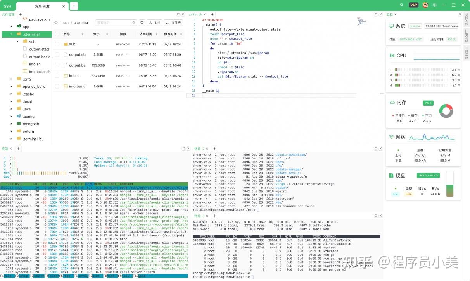Screen dimensions: 470x281
Task: Check the box for 199.0BiB output.basic file row
Action: coord(57,65)
